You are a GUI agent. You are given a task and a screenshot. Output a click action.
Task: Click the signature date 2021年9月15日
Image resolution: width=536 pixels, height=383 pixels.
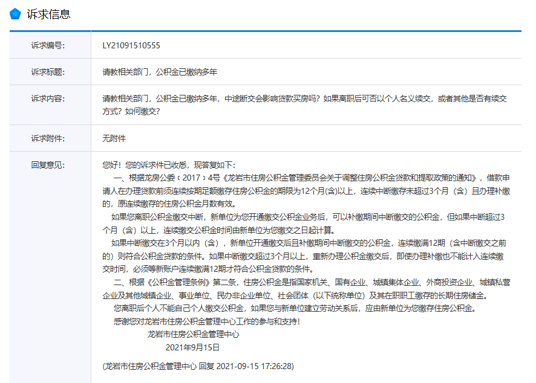coord(192,347)
